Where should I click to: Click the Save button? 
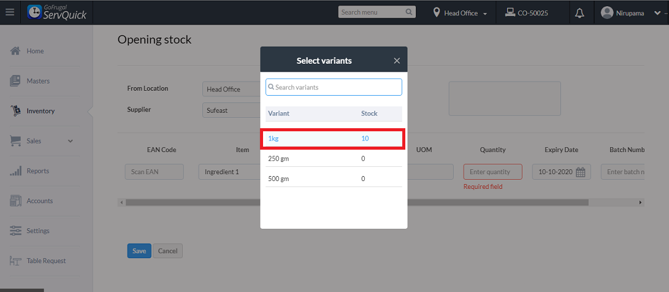pyautogui.click(x=139, y=251)
